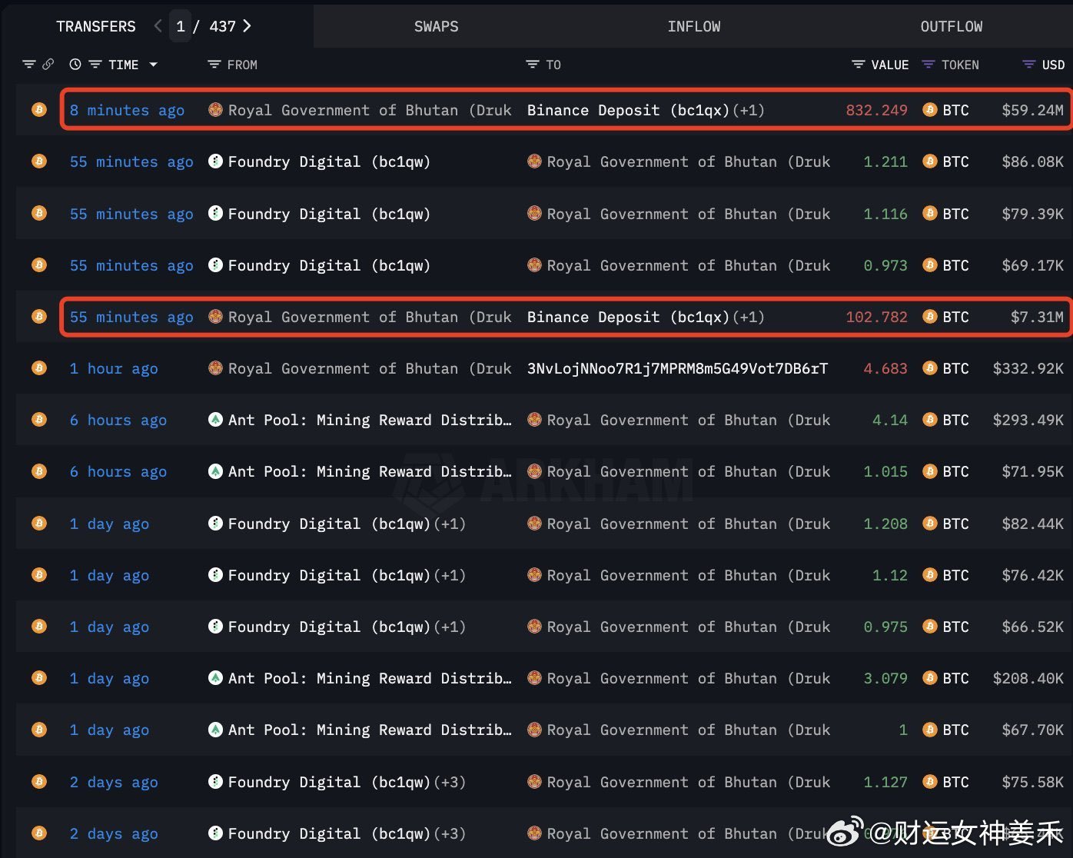Open the FROM column filter

point(214,65)
